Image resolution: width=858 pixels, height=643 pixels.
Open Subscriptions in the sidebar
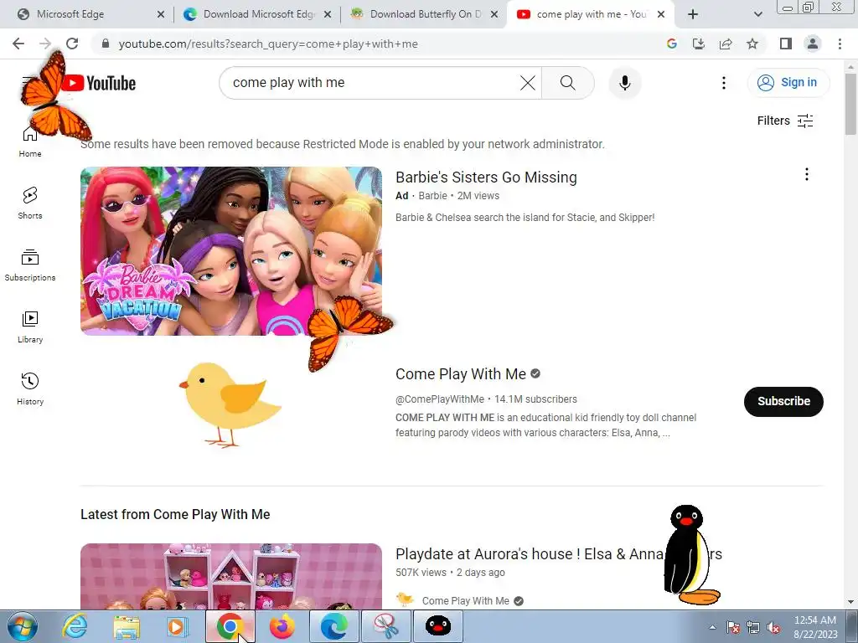point(30,265)
